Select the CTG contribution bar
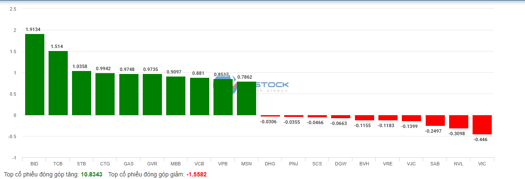The width and height of the screenshot is (525, 179). pyautogui.click(x=105, y=94)
